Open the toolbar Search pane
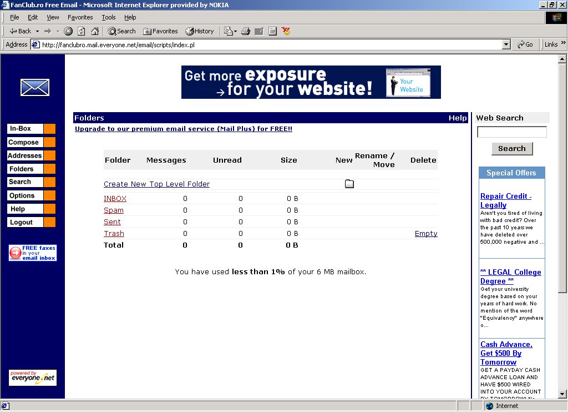 pos(121,31)
